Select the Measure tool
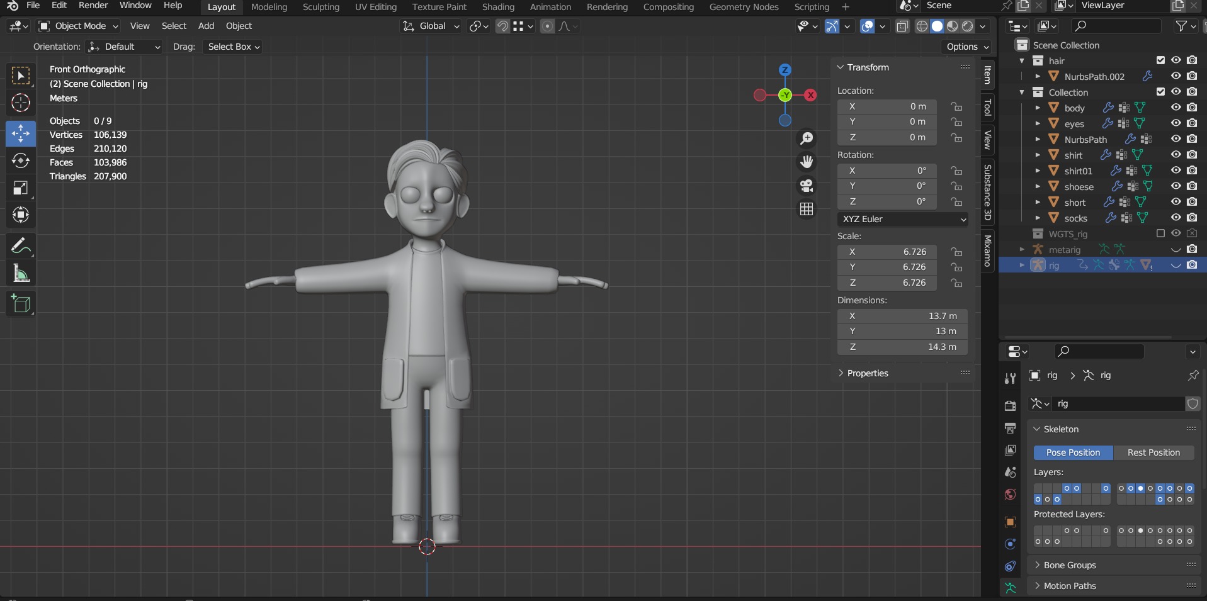Screen dimensions: 1207x601 (21, 273)
